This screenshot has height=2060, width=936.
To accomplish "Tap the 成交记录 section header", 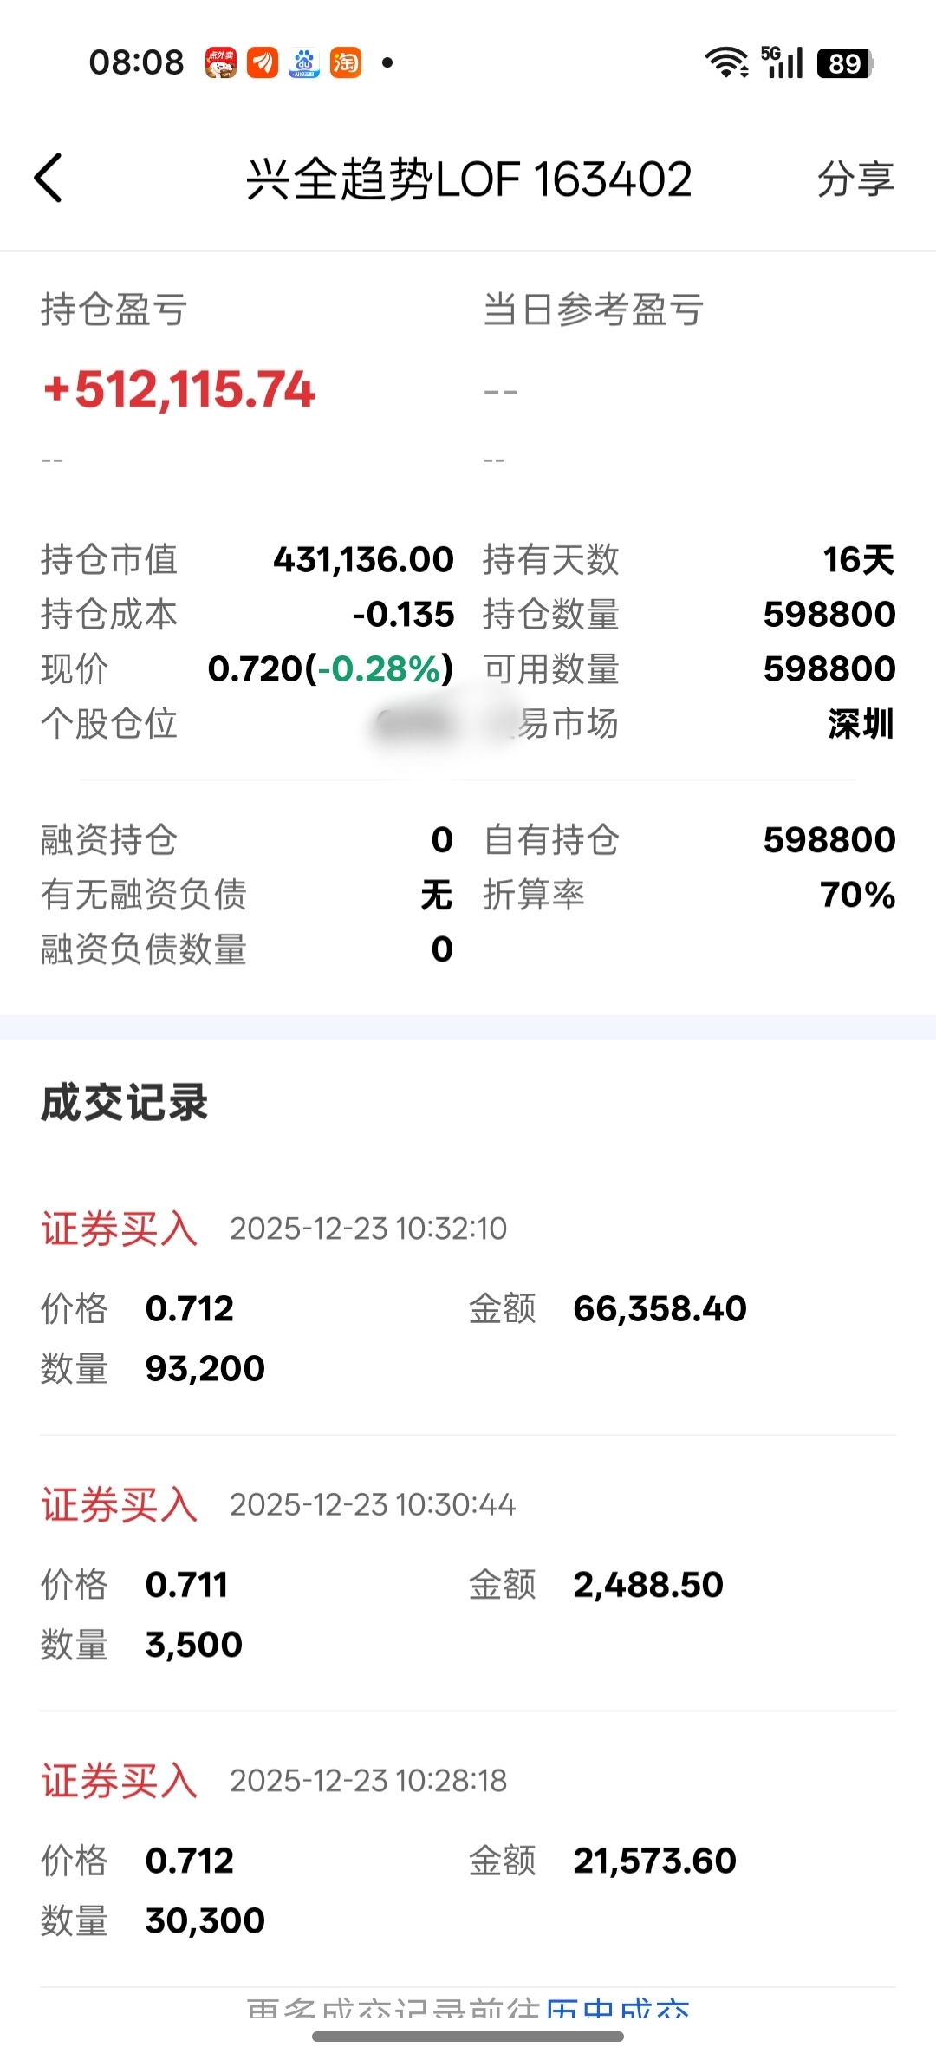I will pyautogui.click(x=125, y=1103).
